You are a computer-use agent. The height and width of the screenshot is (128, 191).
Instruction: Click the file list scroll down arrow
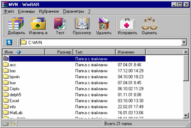pyautogui.click(x=186, y=115)
